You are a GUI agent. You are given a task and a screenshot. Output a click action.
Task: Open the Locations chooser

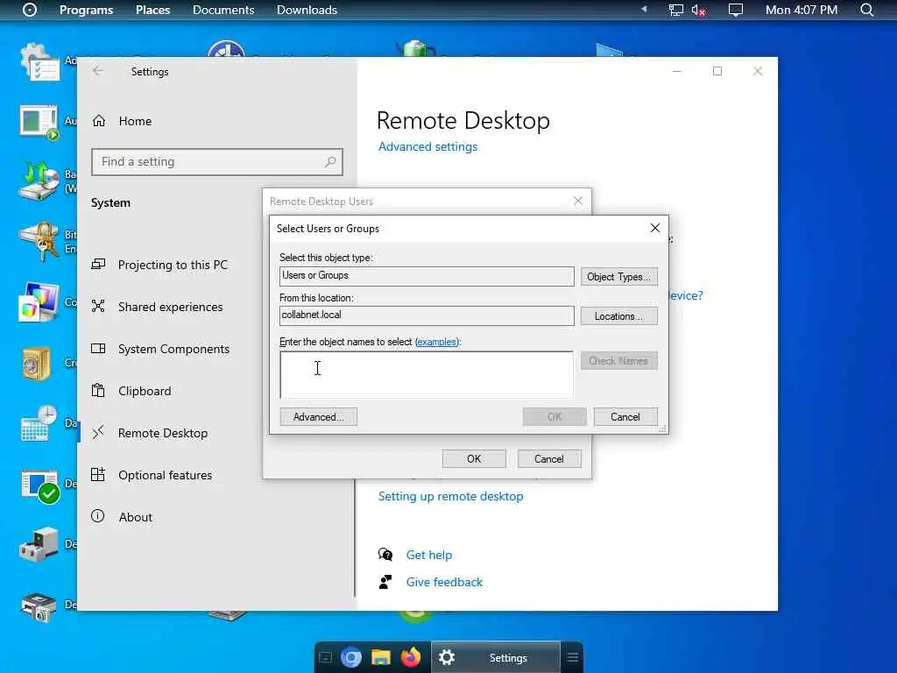(619, 316)
